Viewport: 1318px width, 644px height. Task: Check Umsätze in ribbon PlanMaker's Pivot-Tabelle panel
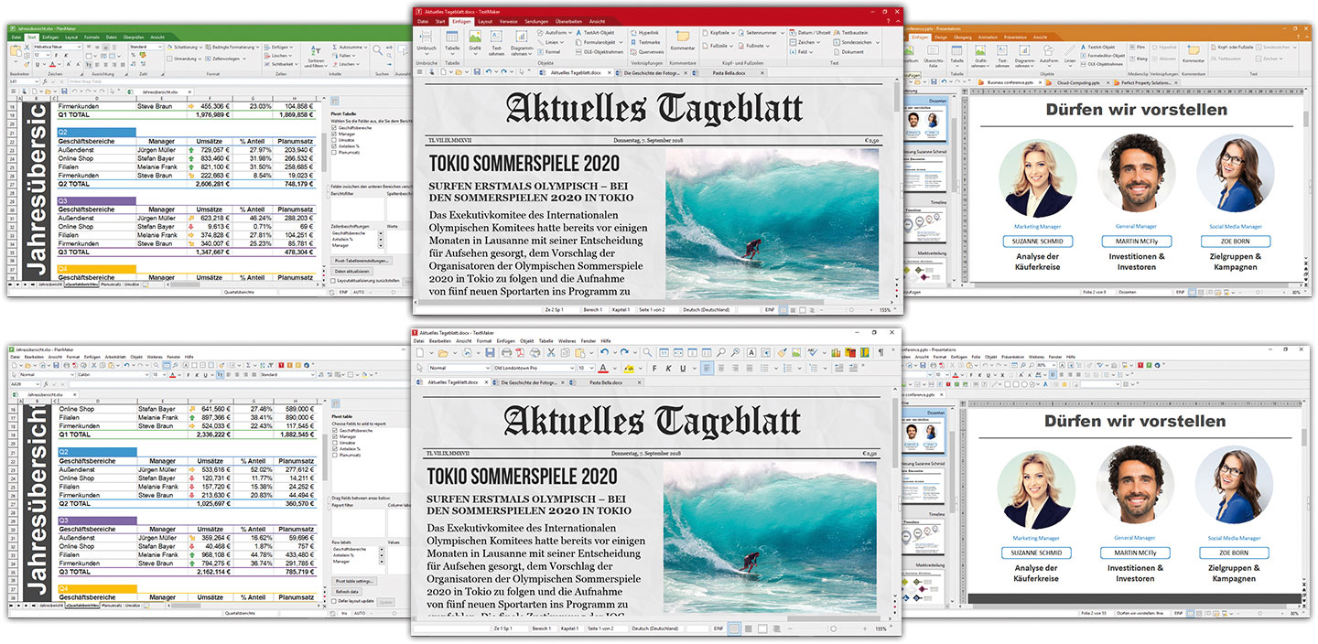(334, 140)
